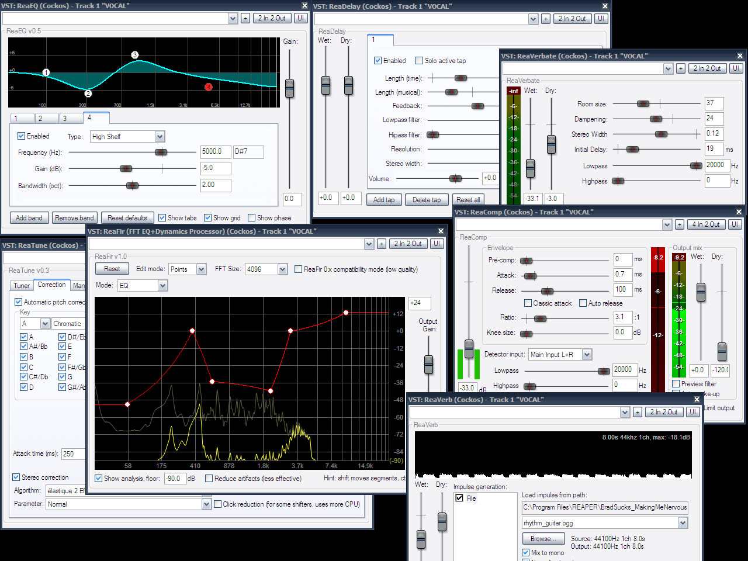Image resolution: width=748 pixels, height=561 pixels.
Task: Select the ReaFir curve peak point near 410 Hz
Action: click(x=192, y=331)
